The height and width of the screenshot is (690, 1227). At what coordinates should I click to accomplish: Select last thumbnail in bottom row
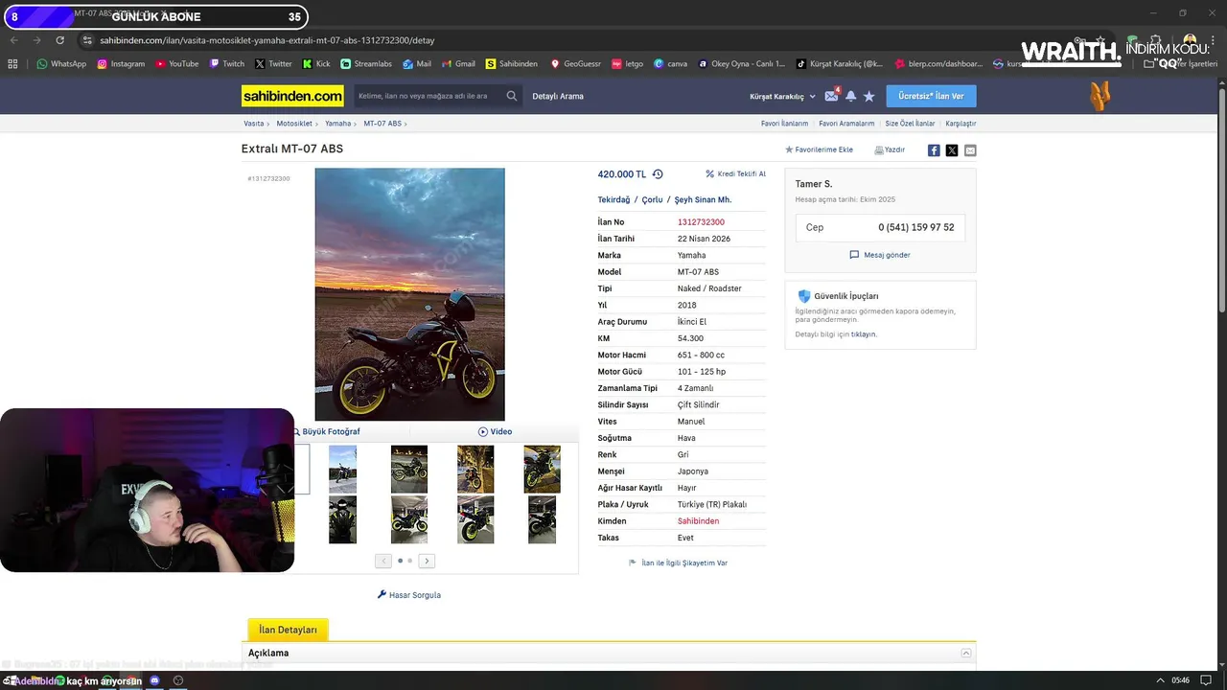point(542,519)
